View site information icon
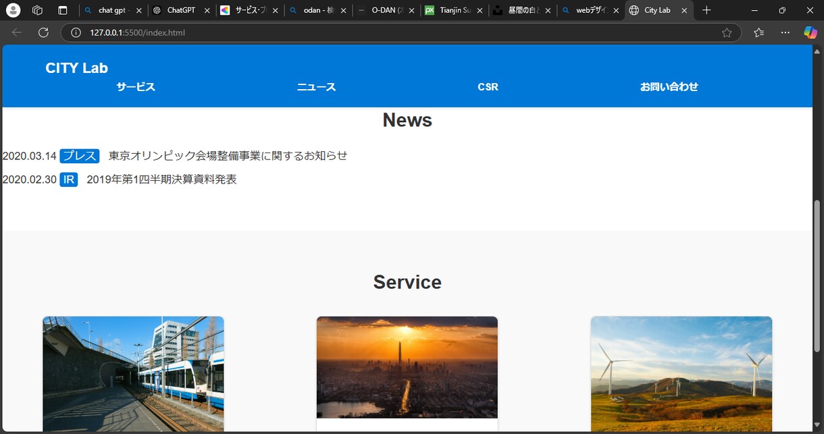This screenshot has height=434, width=824. (x=76, y=32)
